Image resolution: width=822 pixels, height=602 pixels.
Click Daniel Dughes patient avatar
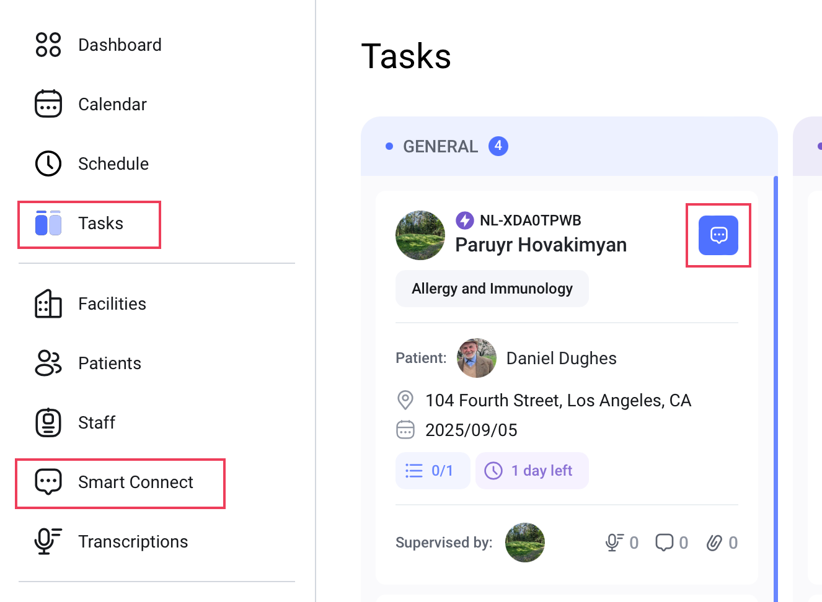click(x=477, y=358)
